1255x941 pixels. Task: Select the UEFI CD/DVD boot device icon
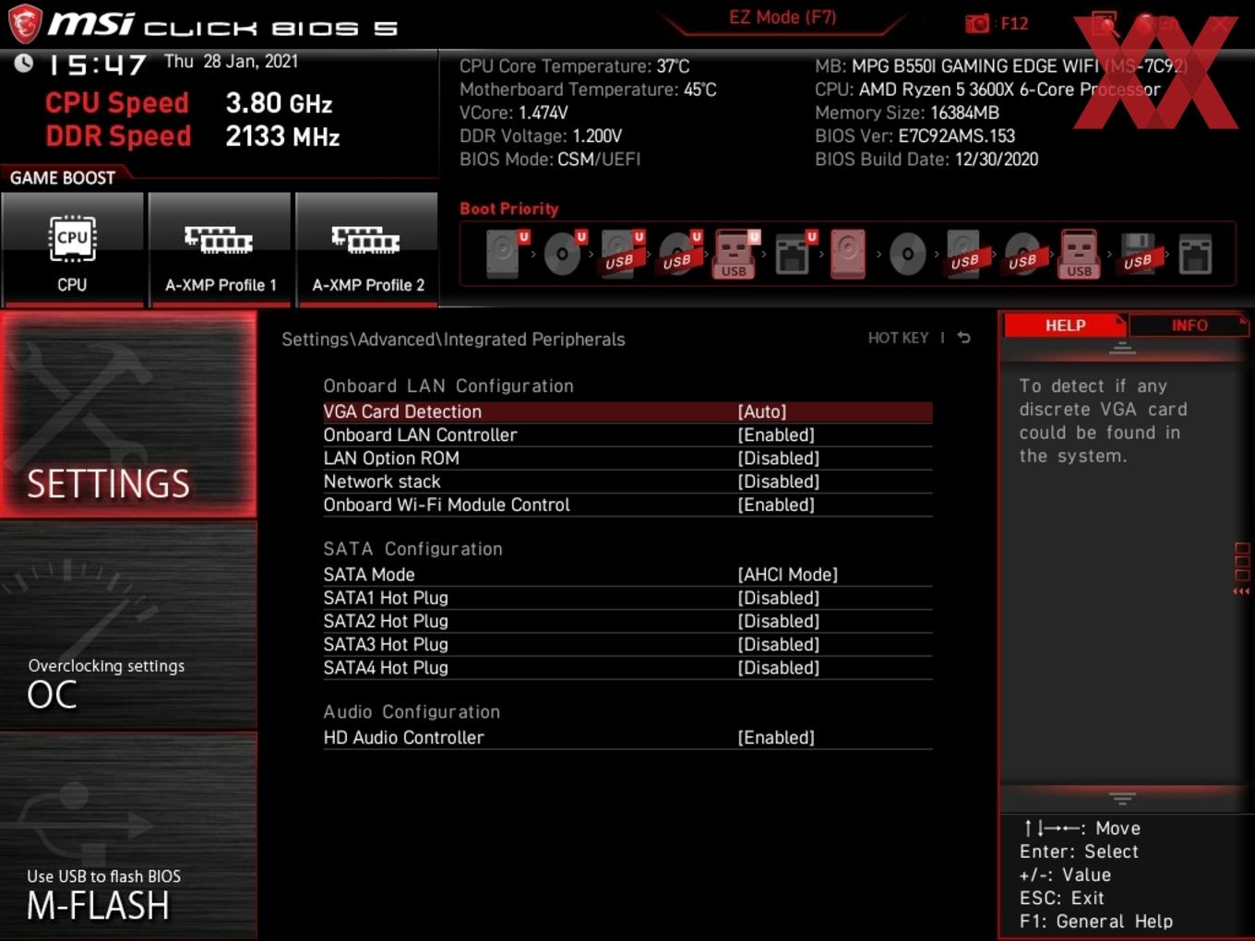pyautogui.click(x=563, y=254)
